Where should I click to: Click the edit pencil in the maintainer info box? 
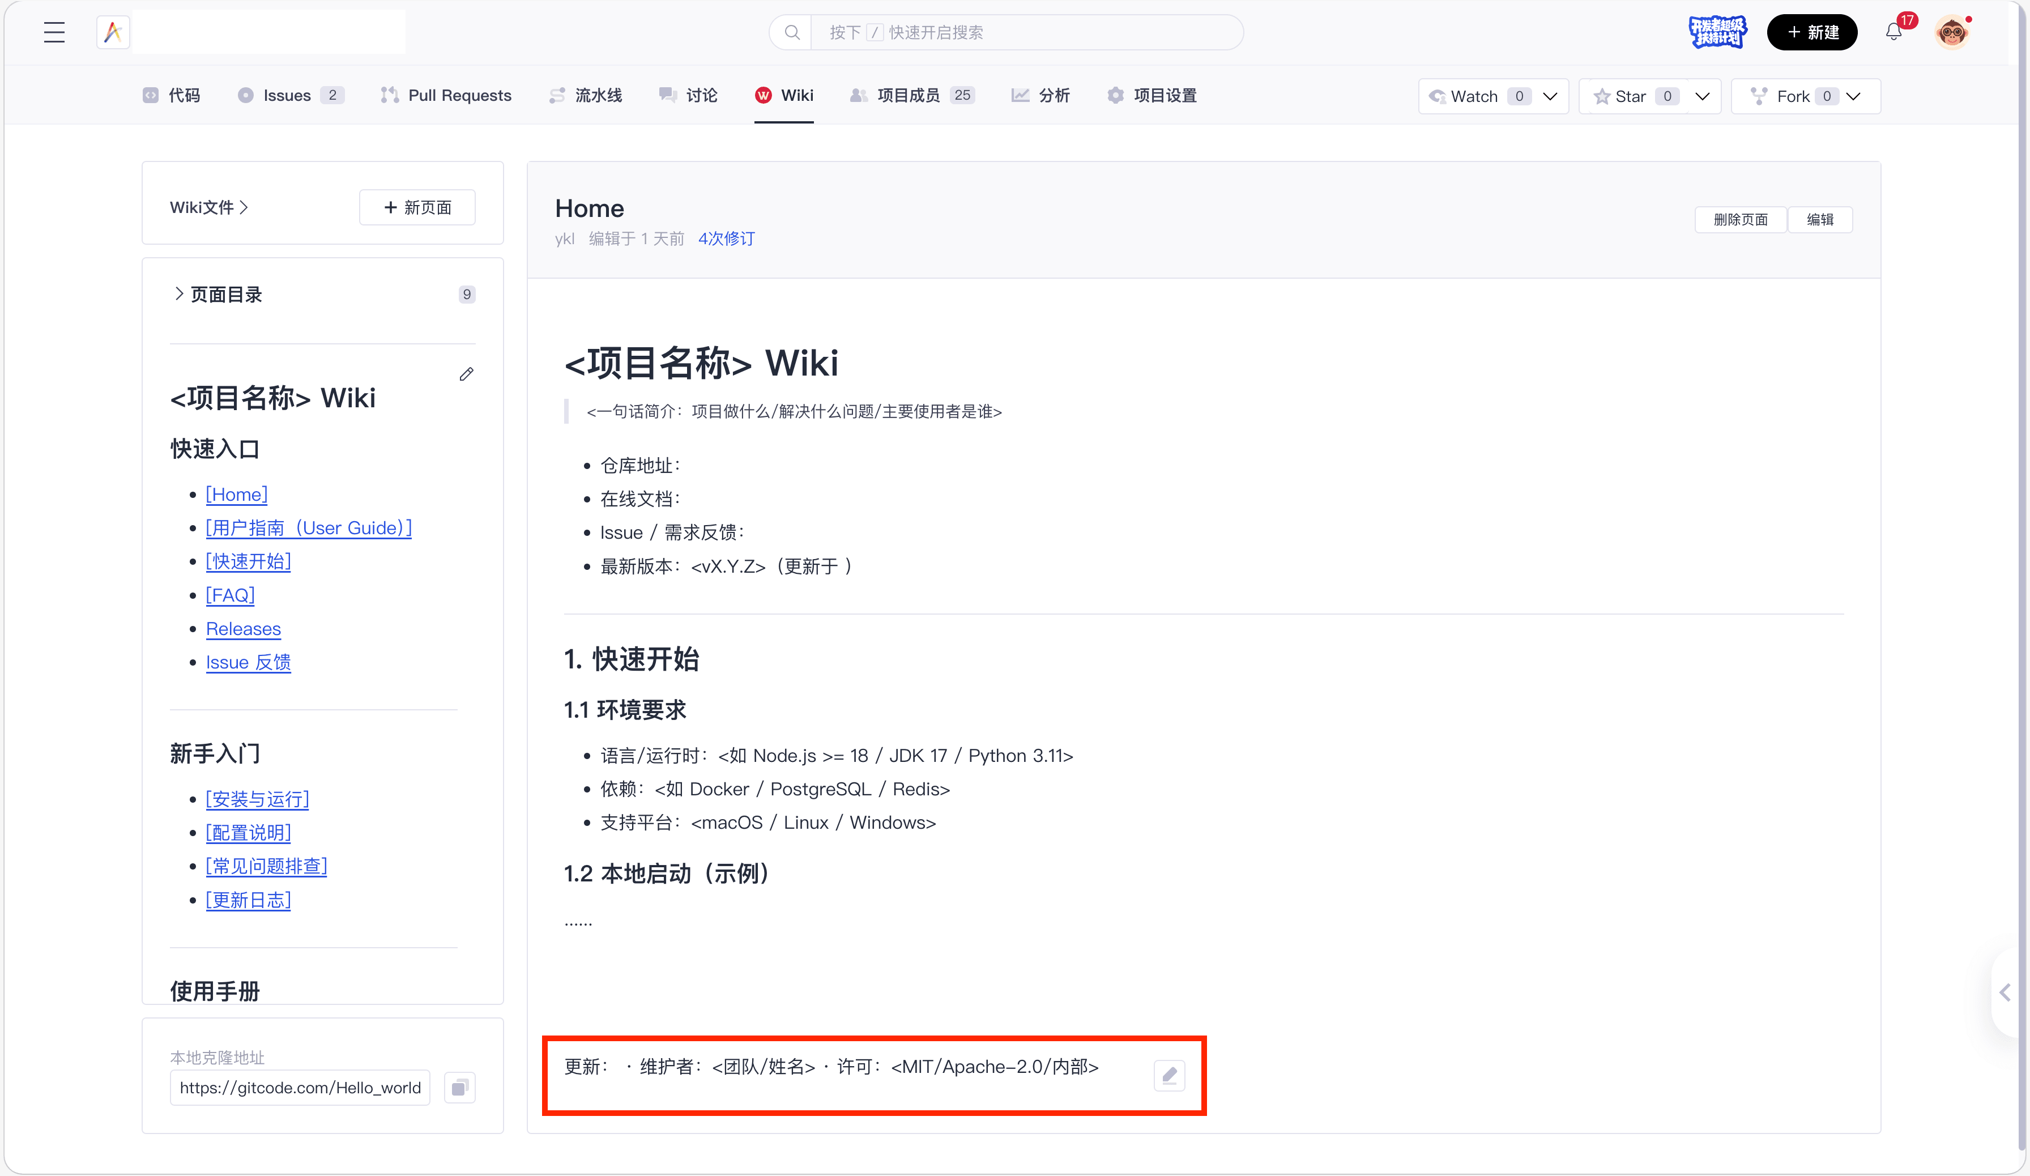pos(1170,1075)
